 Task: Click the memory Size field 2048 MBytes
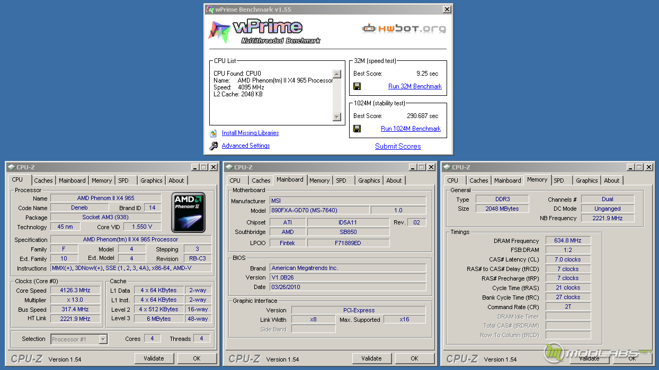(502, 209)
